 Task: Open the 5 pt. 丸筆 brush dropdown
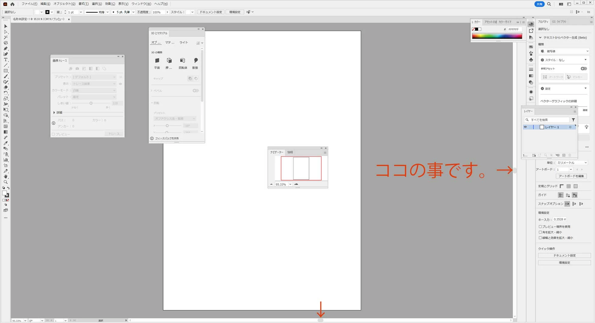(133, 12)
